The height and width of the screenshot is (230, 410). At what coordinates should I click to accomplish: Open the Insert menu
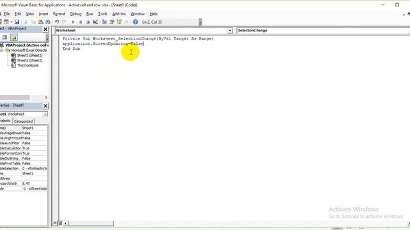[44, 14]
